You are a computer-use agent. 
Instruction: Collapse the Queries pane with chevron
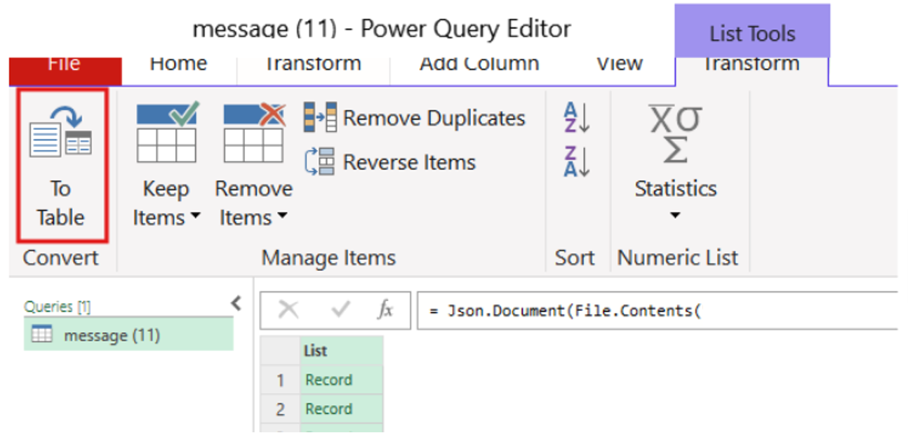pyautogui.click(x=236, y=303)
